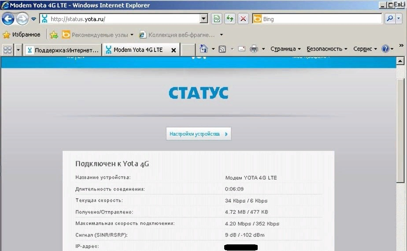The height and width of the screenshot is (251, 407).
Task: Click the RSS feeds icon
Action: pos(222,49)
